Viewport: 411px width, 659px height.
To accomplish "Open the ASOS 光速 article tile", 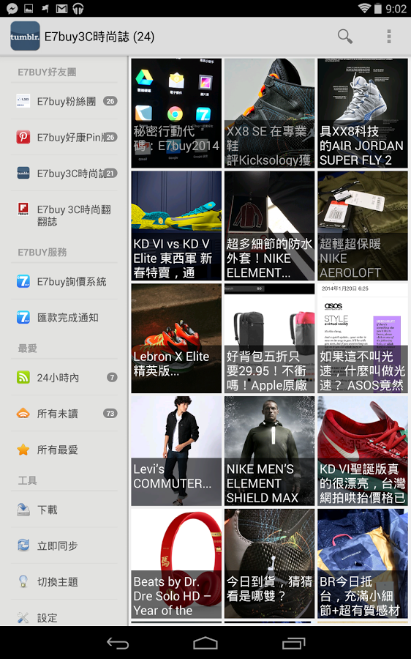I will tap(363, 338).
